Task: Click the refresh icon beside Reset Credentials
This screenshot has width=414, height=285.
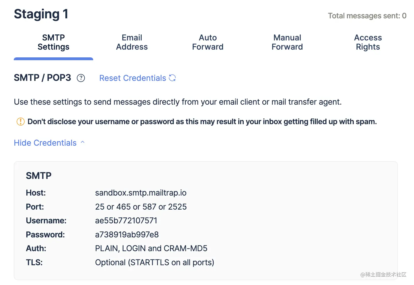Action: (172, 78)
